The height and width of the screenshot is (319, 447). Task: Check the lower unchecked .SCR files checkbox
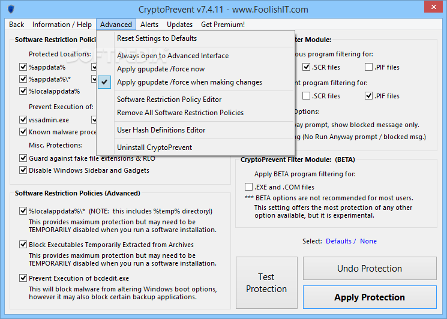pyautogui.click(x=307, y=96)
